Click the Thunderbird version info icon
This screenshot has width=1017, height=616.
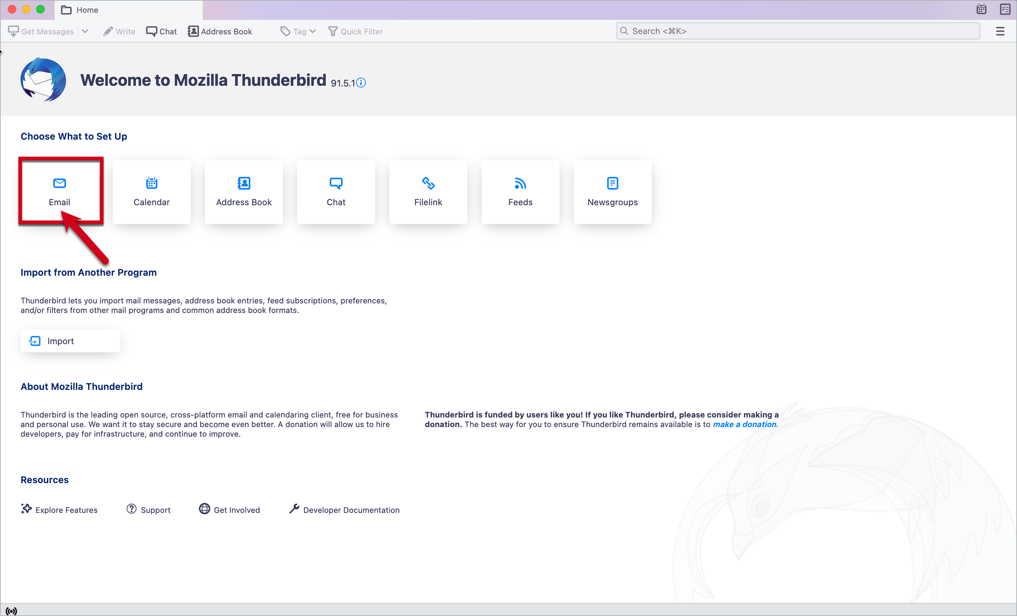click(362, 82)
